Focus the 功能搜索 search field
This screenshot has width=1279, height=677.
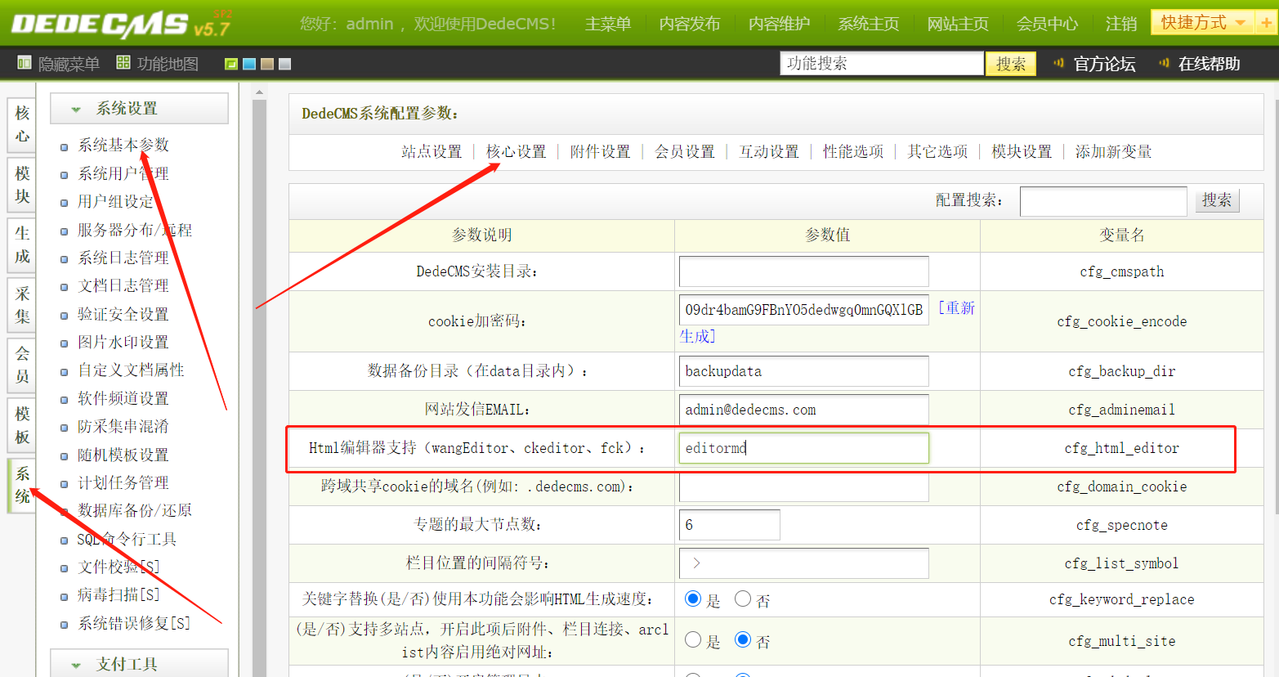[882, 63]
